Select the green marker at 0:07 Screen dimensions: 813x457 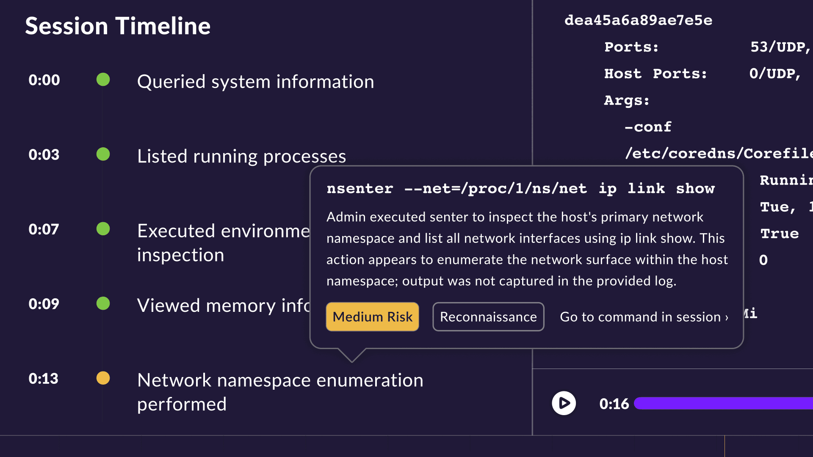[103, 229]
